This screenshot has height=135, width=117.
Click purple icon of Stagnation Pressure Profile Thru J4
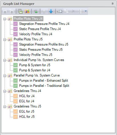[x=15, y=24]
